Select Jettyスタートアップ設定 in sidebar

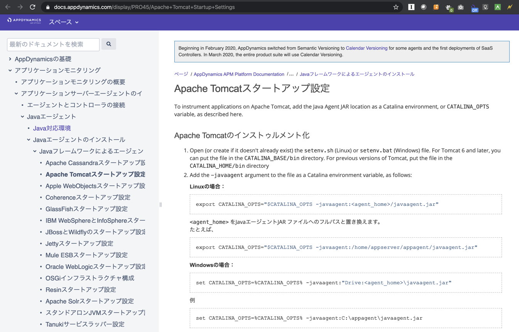79,244
